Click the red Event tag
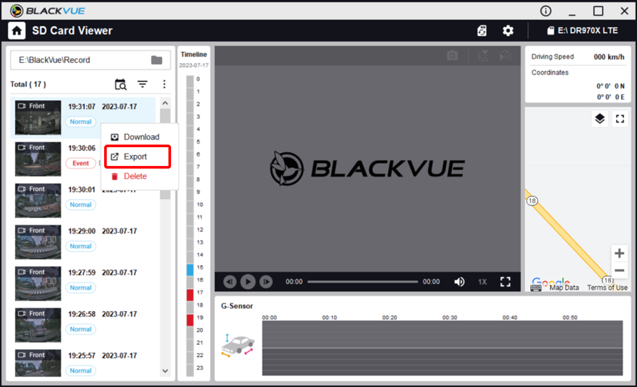Viewport: 637px width, 387px height. 80,163
